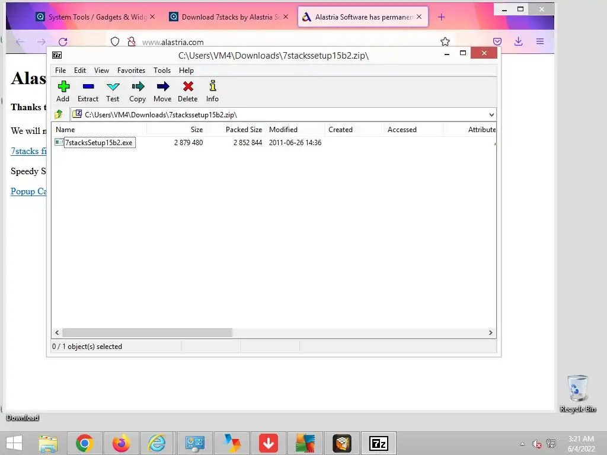Close the Download 7stacks tab
This screenshot has height=455, width=607.
coord(286,17)
